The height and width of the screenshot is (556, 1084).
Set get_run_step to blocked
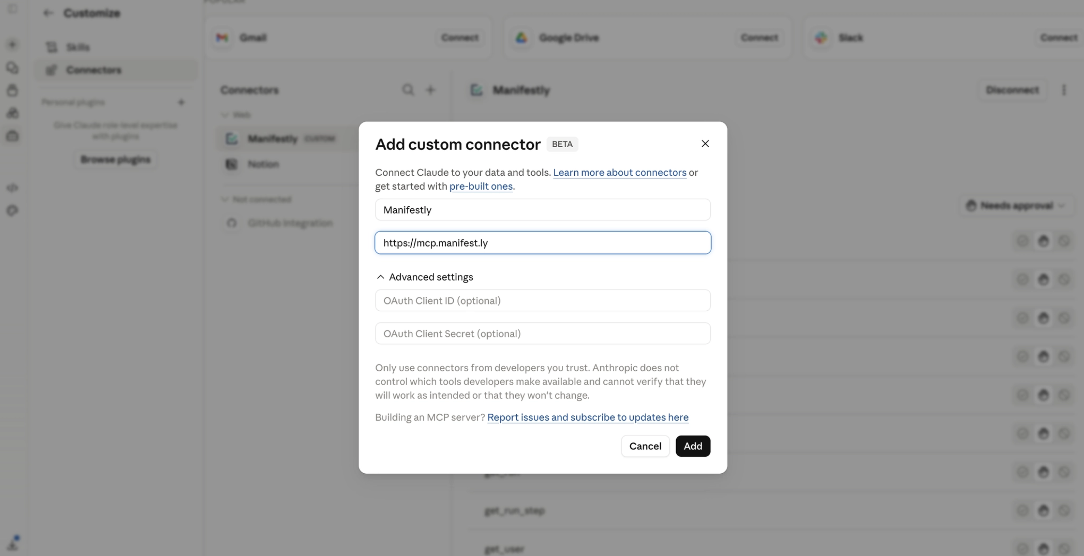coord(1064,511)
